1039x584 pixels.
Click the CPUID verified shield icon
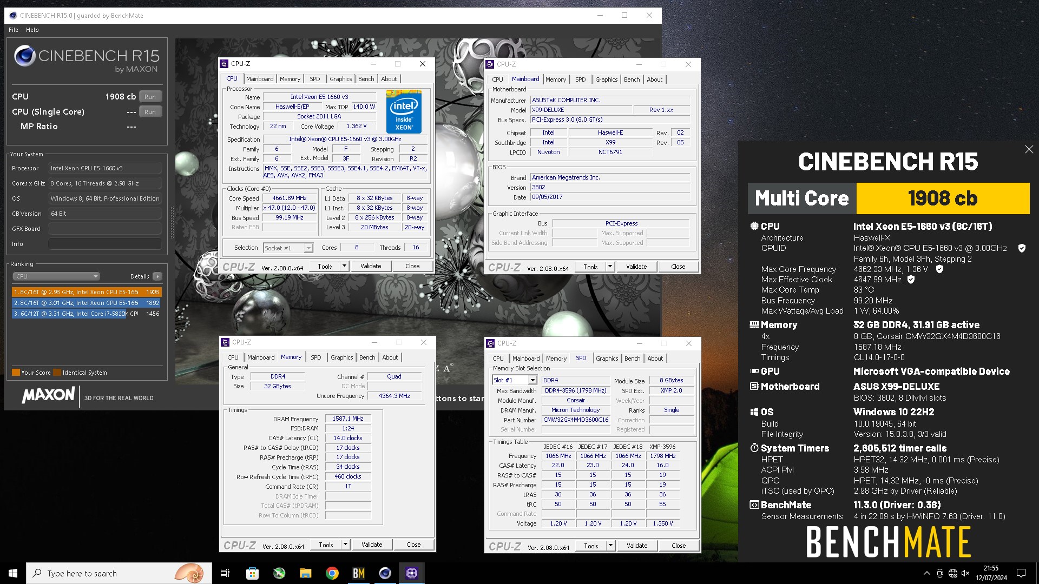pyautogui.click(x=1022, y=248)
